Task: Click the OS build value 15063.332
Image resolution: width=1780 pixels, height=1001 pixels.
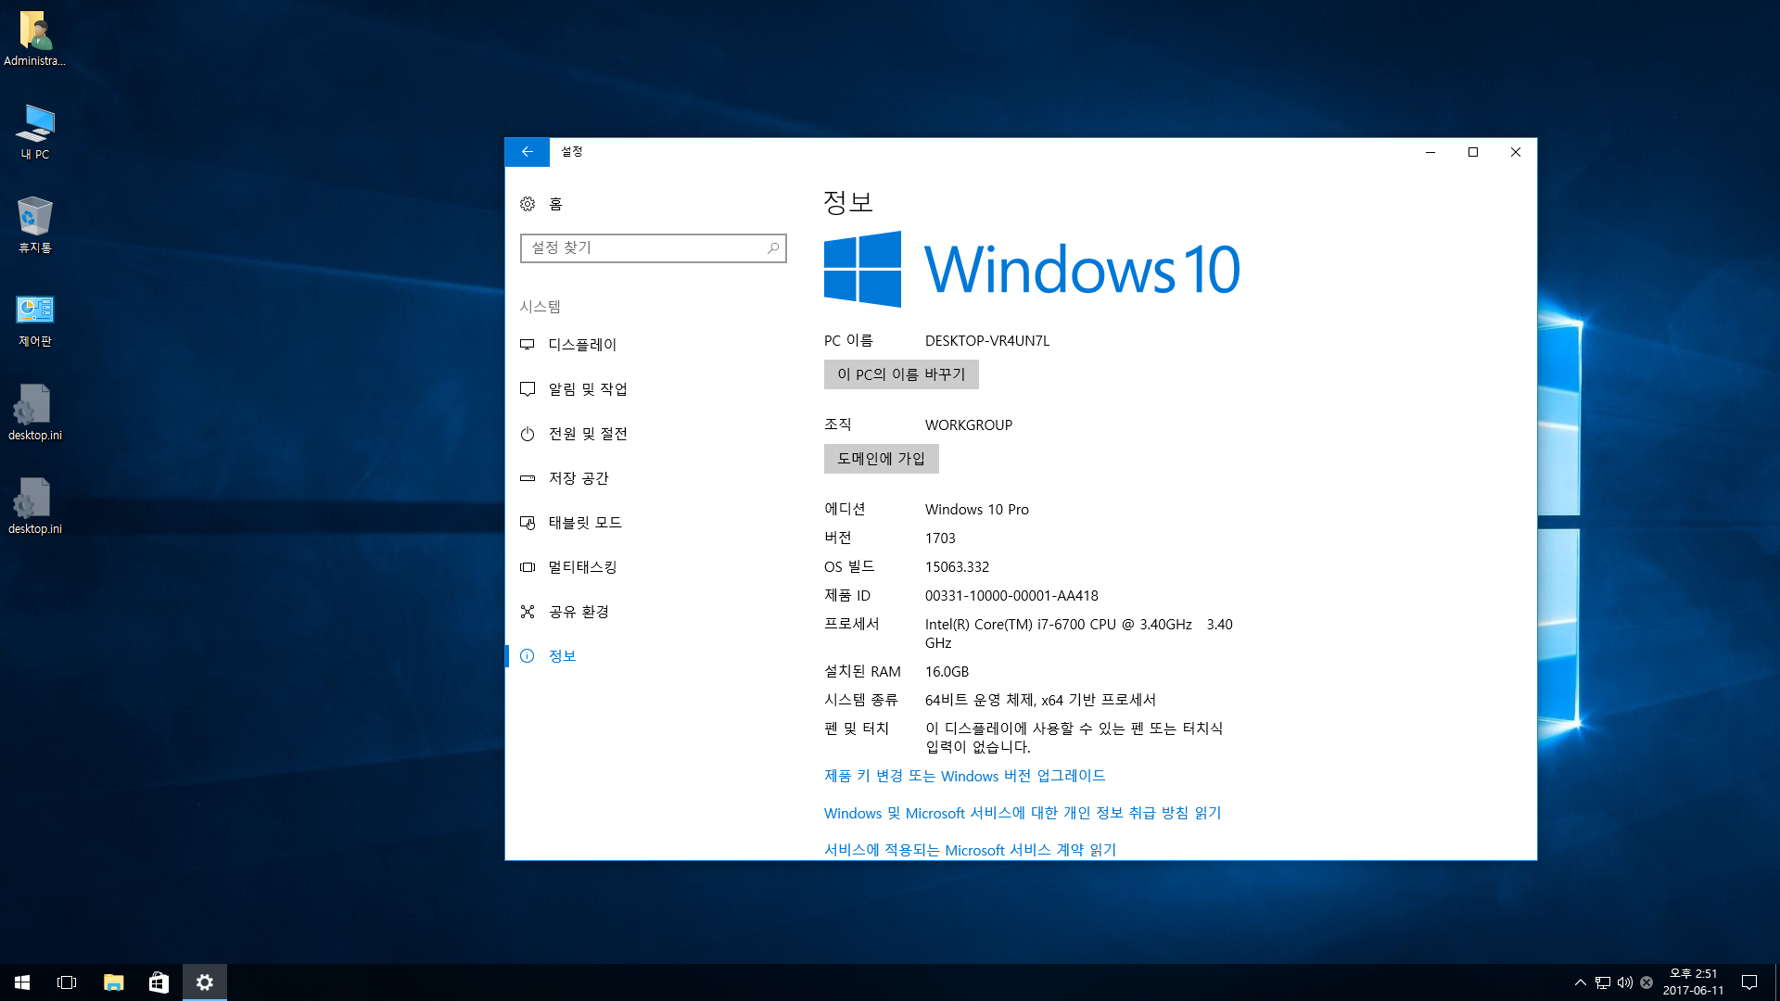Action: [957, 567]
